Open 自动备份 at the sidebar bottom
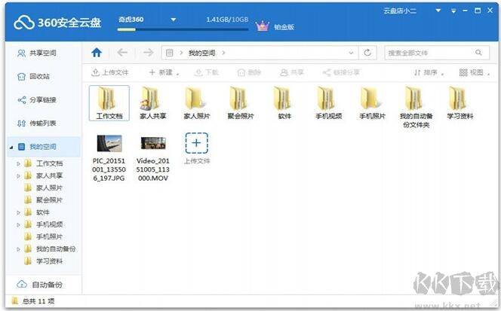Screen dimensions: 501x311 [40, 284]
